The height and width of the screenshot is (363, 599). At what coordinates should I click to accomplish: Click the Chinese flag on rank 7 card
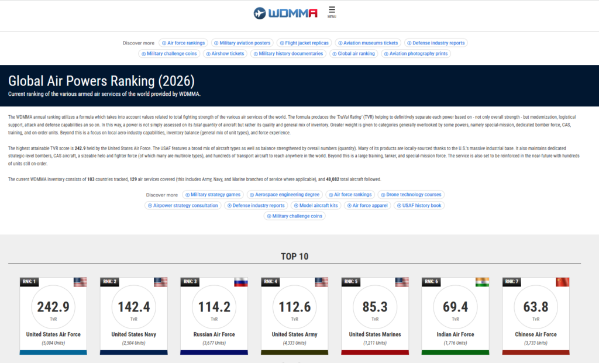point(563,282)
